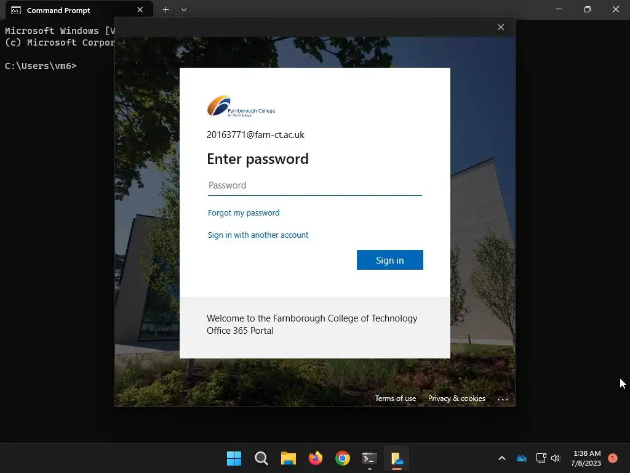
Task: Close the sign-in dialog window
Action: (x=501, y=27)
